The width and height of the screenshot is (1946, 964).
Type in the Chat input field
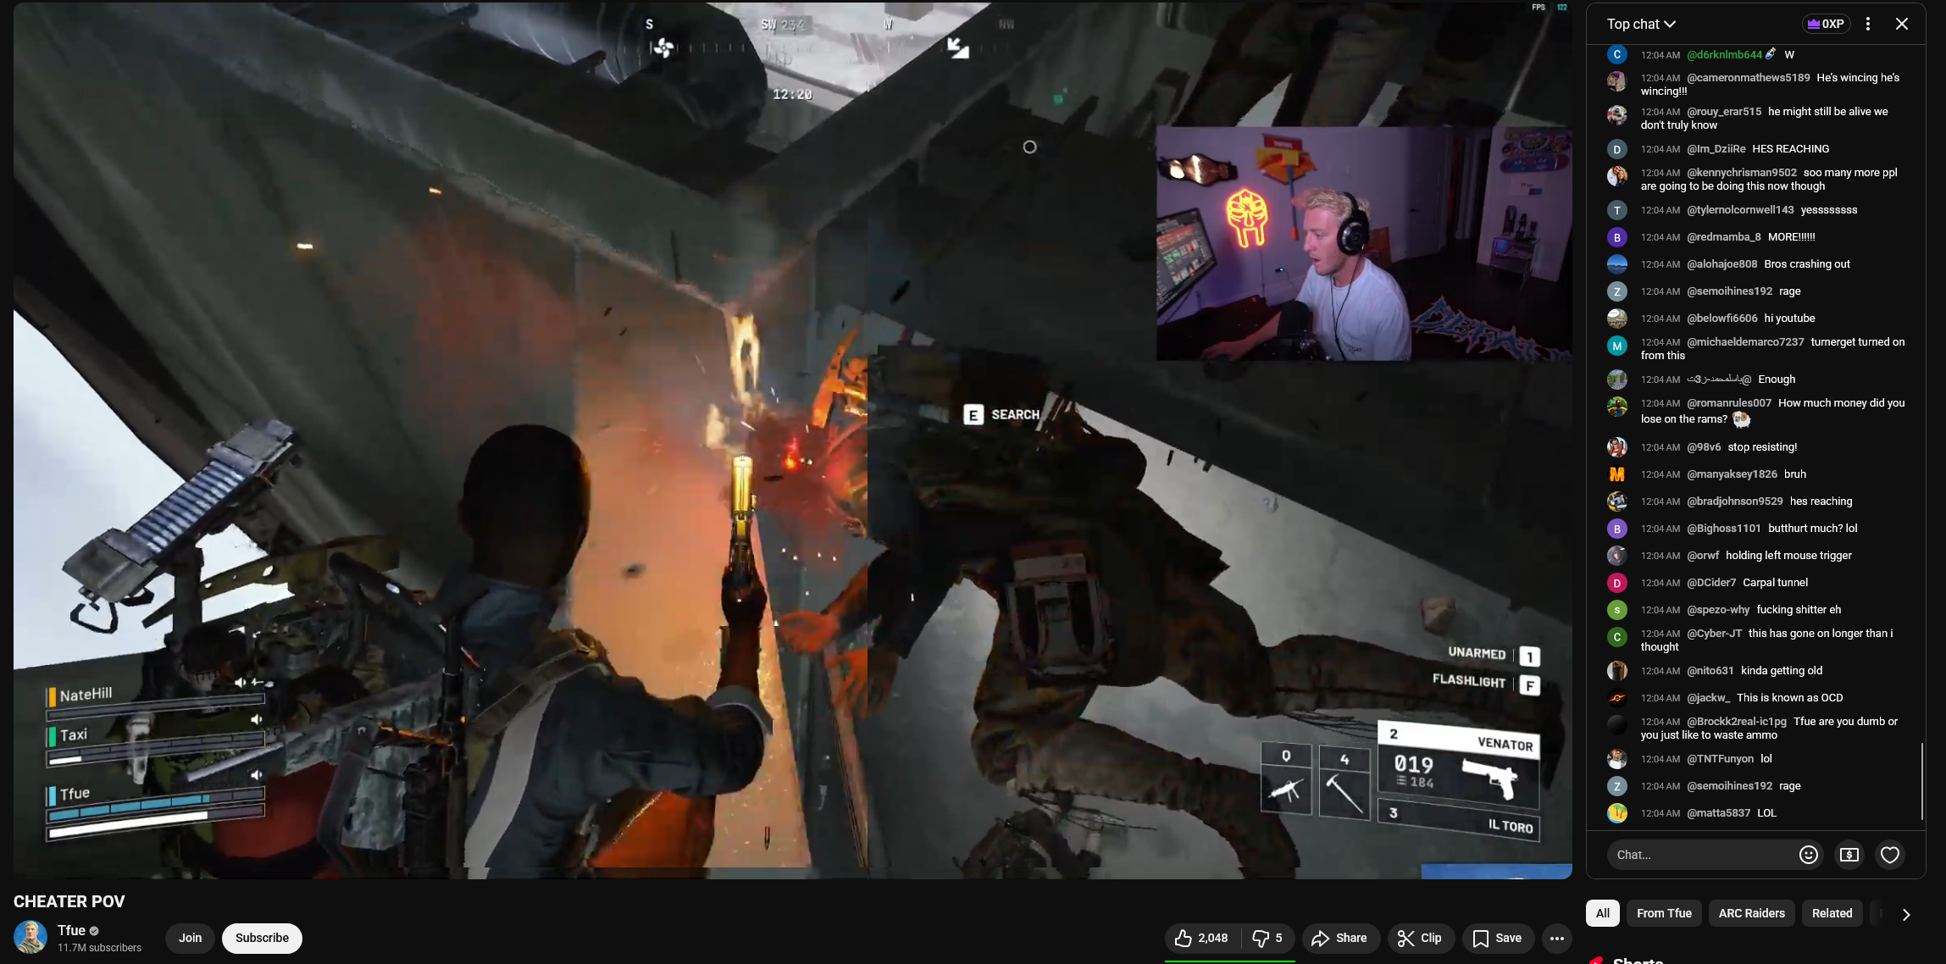pyautogui.click(x=1699, y=855)
